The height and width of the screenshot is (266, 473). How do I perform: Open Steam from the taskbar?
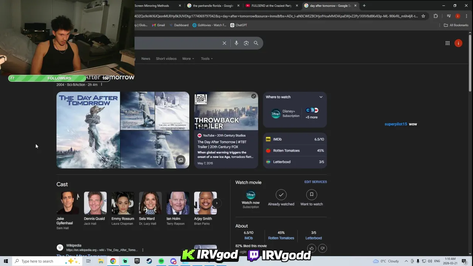[149, 261]
